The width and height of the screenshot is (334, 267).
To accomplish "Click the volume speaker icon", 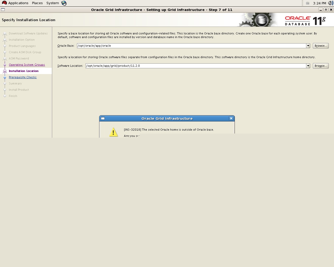I will point(331,3).
